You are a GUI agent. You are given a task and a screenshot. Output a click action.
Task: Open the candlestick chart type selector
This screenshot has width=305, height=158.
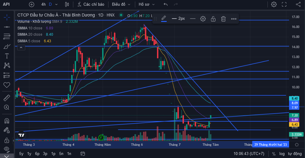[67, 4]
